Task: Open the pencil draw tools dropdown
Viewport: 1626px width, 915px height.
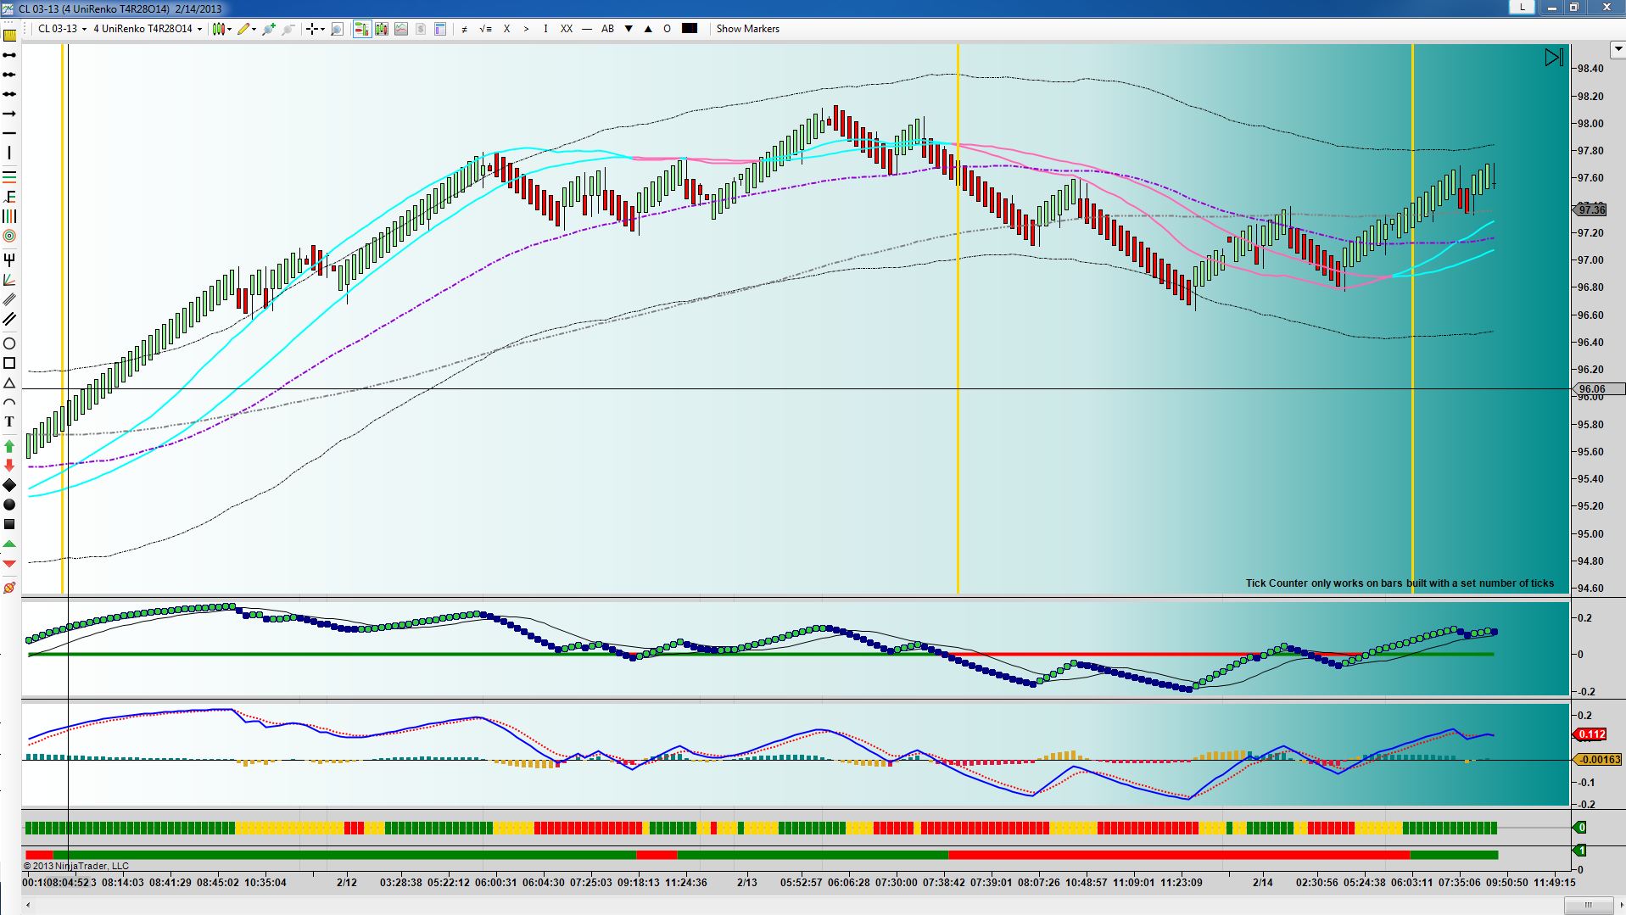Action: coord(247,29)
